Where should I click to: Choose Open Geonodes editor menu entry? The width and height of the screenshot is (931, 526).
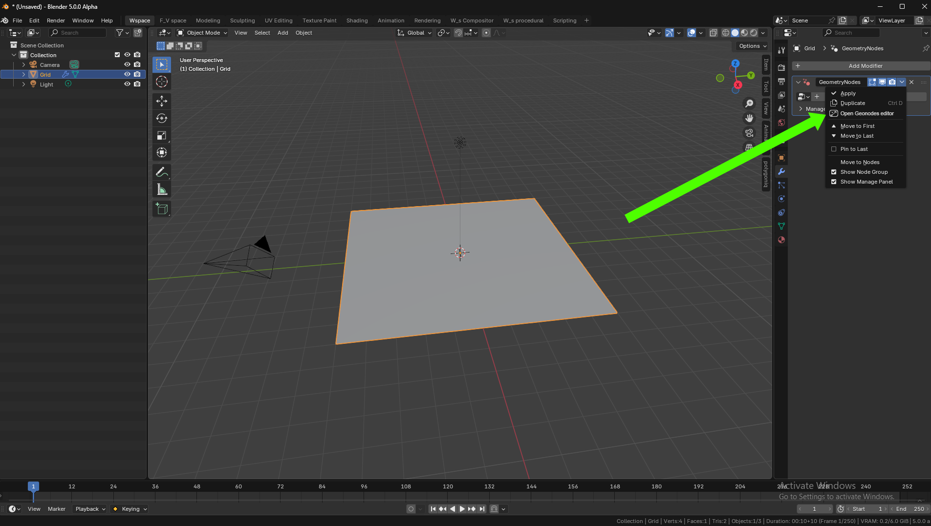pyautogui.click(x=866, y=113)
